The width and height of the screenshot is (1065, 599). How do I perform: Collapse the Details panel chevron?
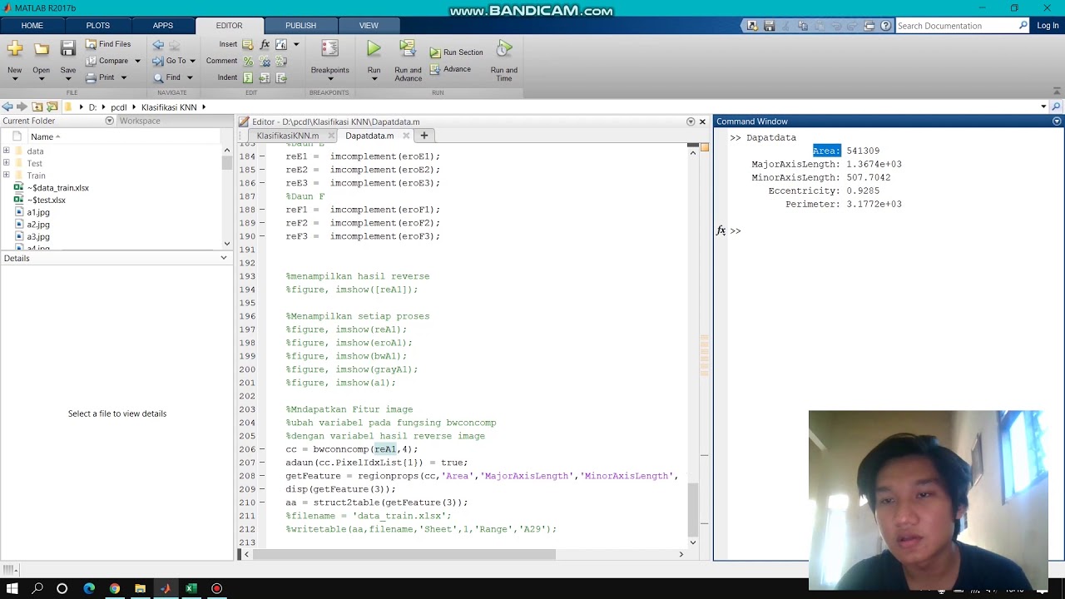(x=223, y=258)
